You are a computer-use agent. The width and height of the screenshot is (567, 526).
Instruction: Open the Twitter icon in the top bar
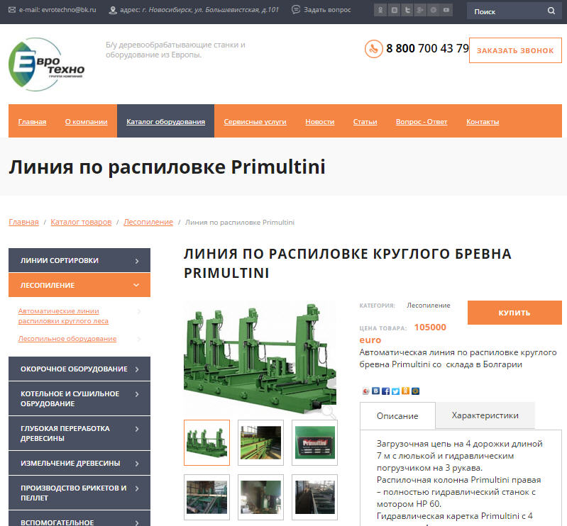pyautogui.click(x=407, y=10)
